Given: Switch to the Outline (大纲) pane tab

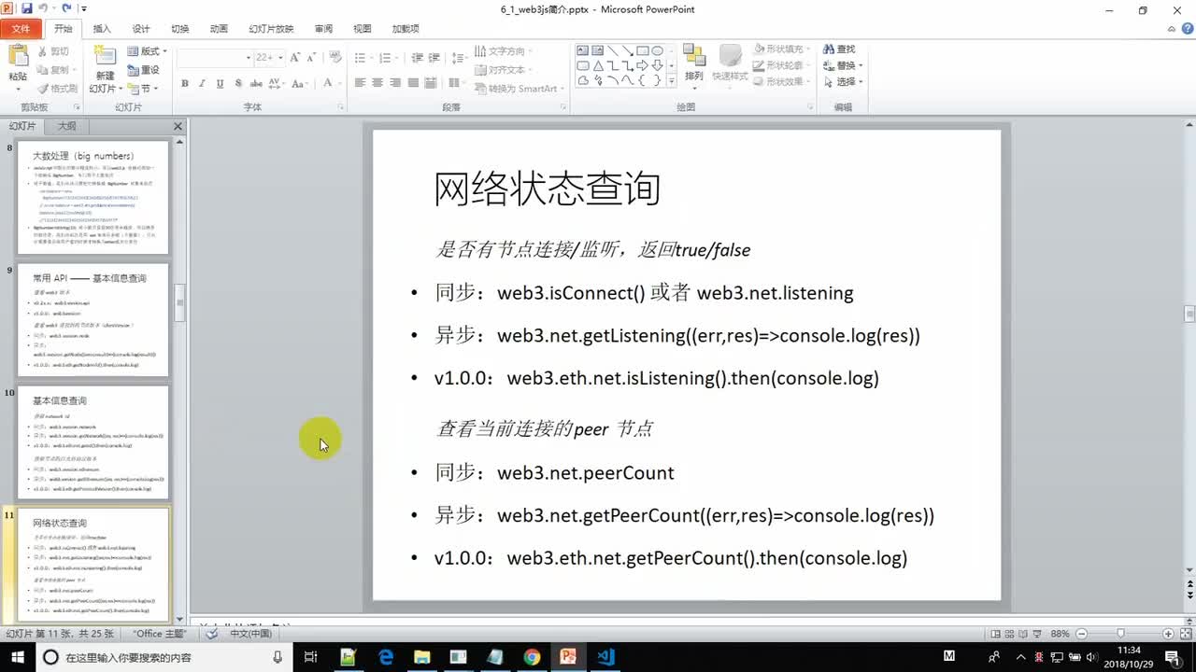Looking at the screenshot, I should click(x=67, y=126).
